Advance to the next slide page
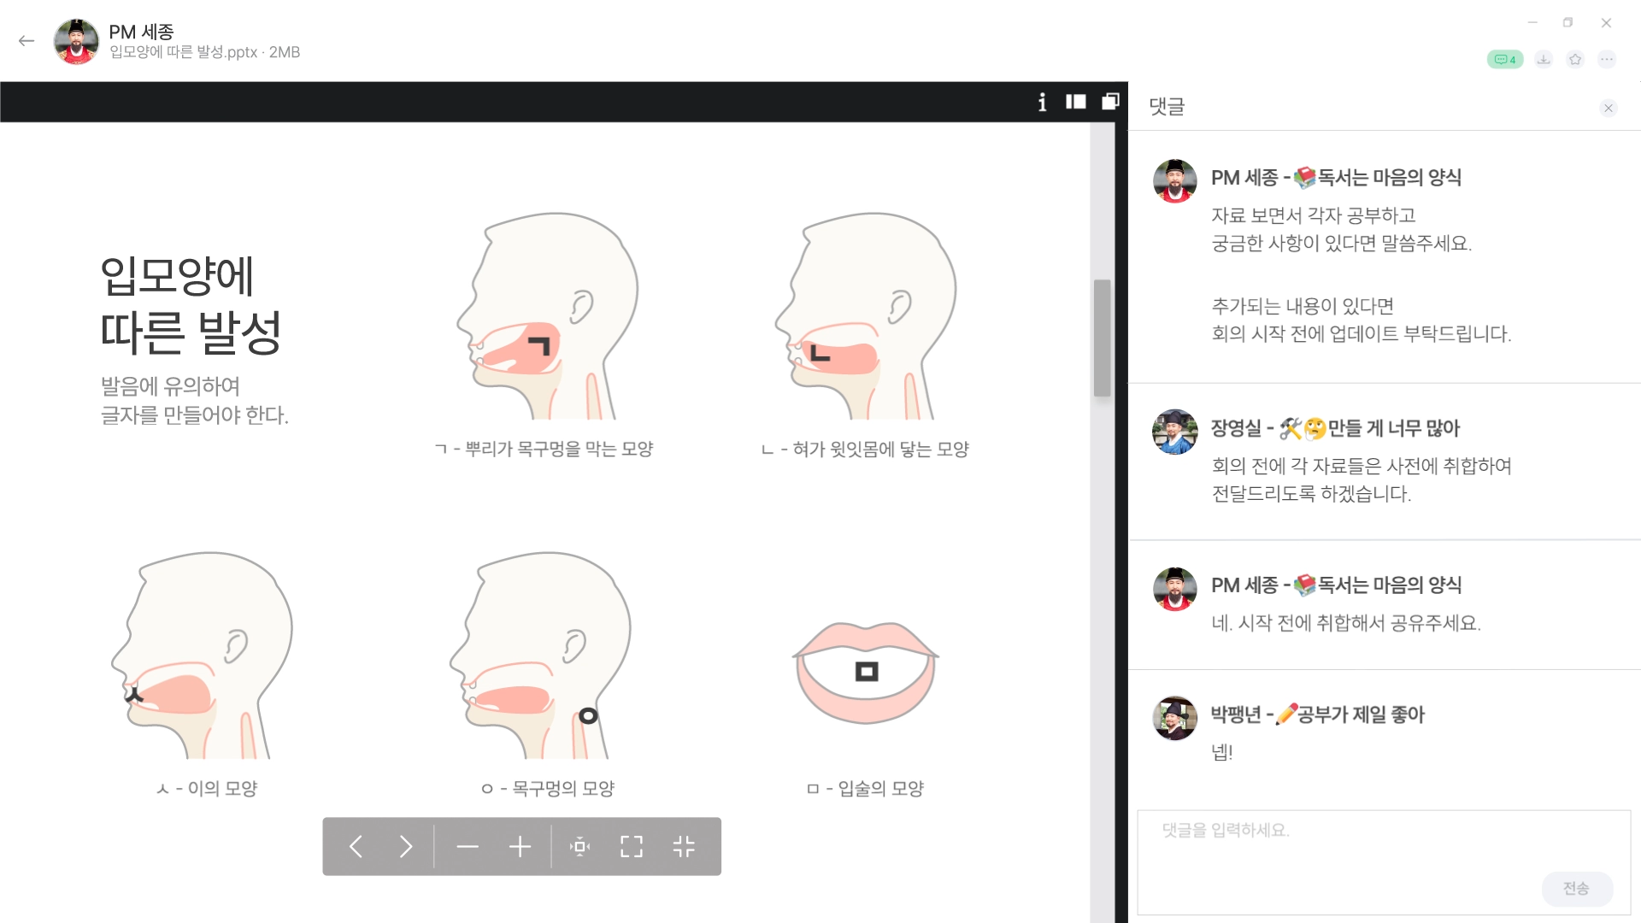The width and height of the screenshot is (1641, 923). point(406,846)
